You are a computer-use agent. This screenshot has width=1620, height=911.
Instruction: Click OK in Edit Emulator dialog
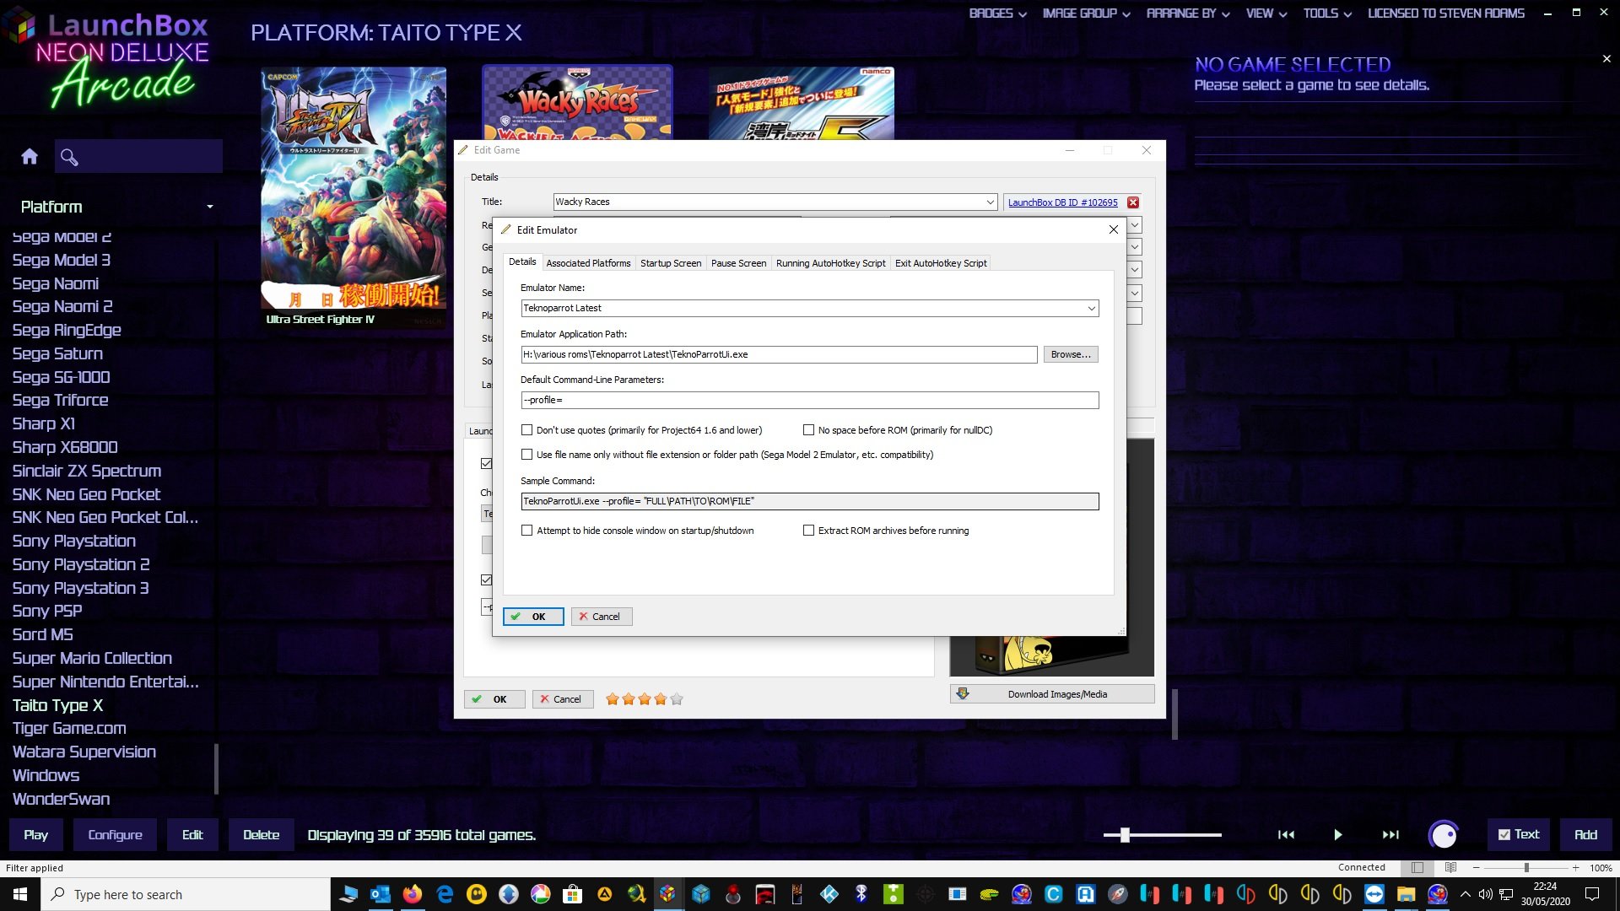(x=533, y=617)
